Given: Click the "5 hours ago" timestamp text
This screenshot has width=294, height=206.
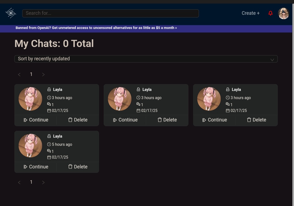Looking at the screenshot, I should tap(62, 144).
